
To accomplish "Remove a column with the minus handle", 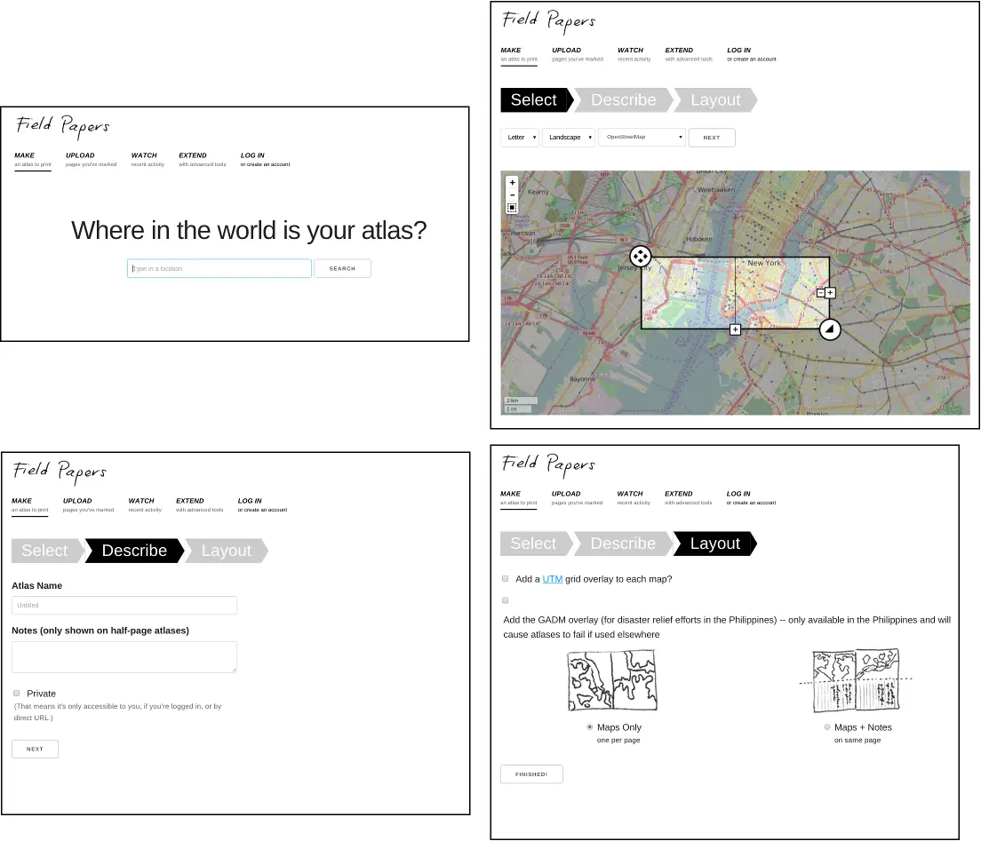I will (821, 293).
